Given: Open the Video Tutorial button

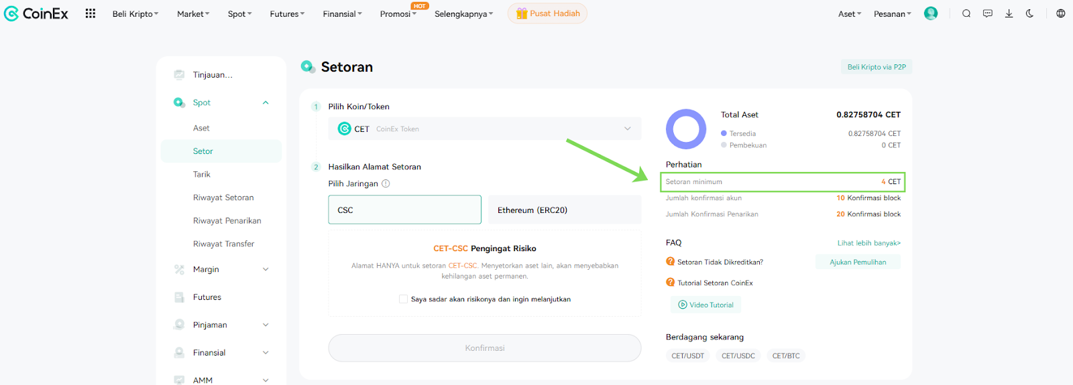Looking at the screenshot, I should 705,305.
